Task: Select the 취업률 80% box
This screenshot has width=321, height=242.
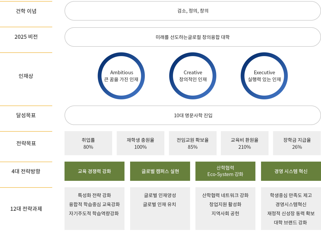Action: (x=88, y=143)
